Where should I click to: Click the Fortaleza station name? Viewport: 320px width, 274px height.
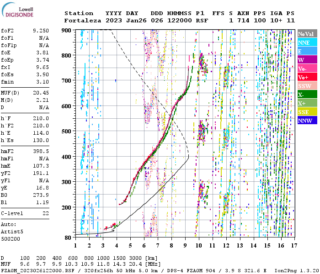[x=83, y=21]
